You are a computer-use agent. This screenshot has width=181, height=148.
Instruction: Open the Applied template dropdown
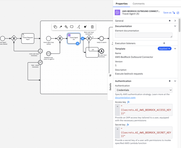coord(165,49)
